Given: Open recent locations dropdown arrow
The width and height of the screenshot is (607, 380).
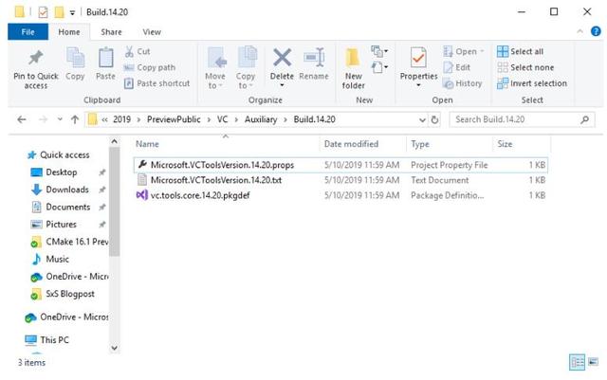Looking at the screenshot, I should click(60, 119).
